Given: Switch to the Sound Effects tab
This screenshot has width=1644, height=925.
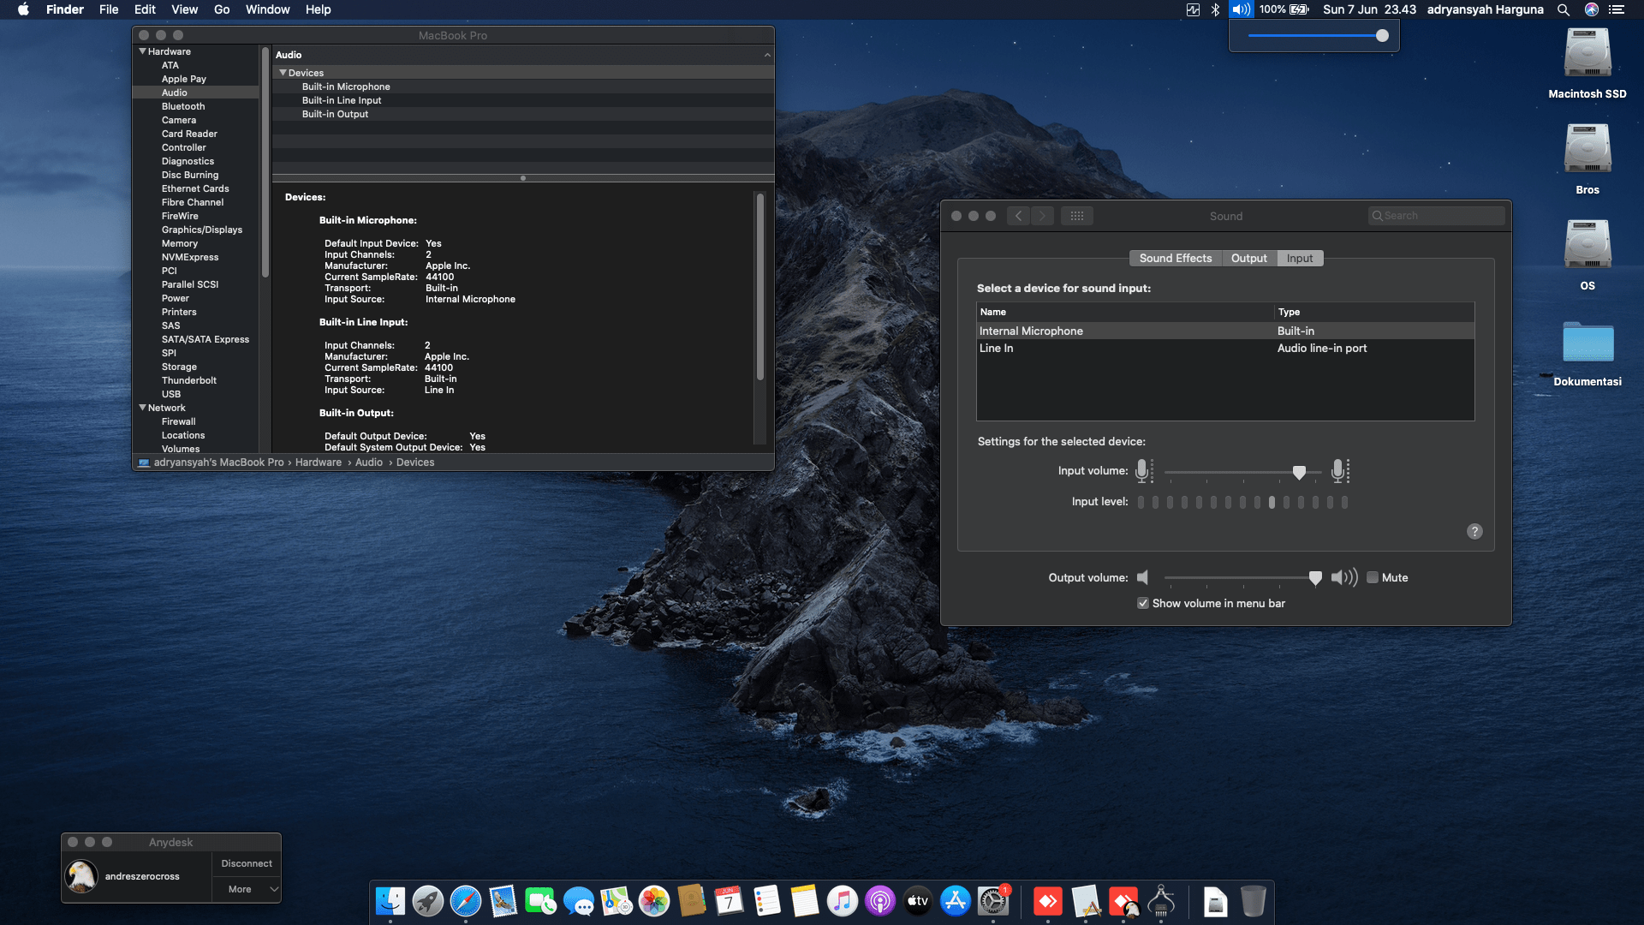Looking at the screenshot, I should click(x=1175, y=258).
